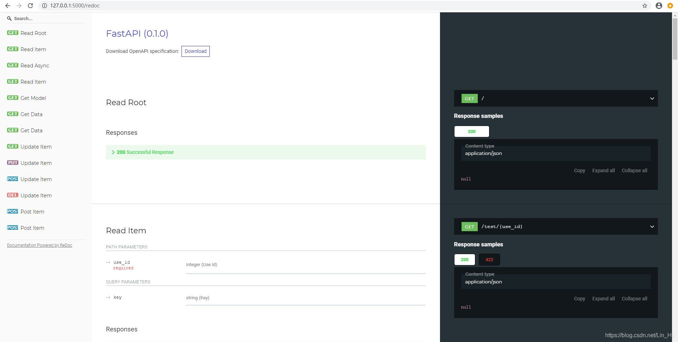The image size is (678, 342).
Task: Open Content type dropdown for Read Item sample
Action: [556, 282]
